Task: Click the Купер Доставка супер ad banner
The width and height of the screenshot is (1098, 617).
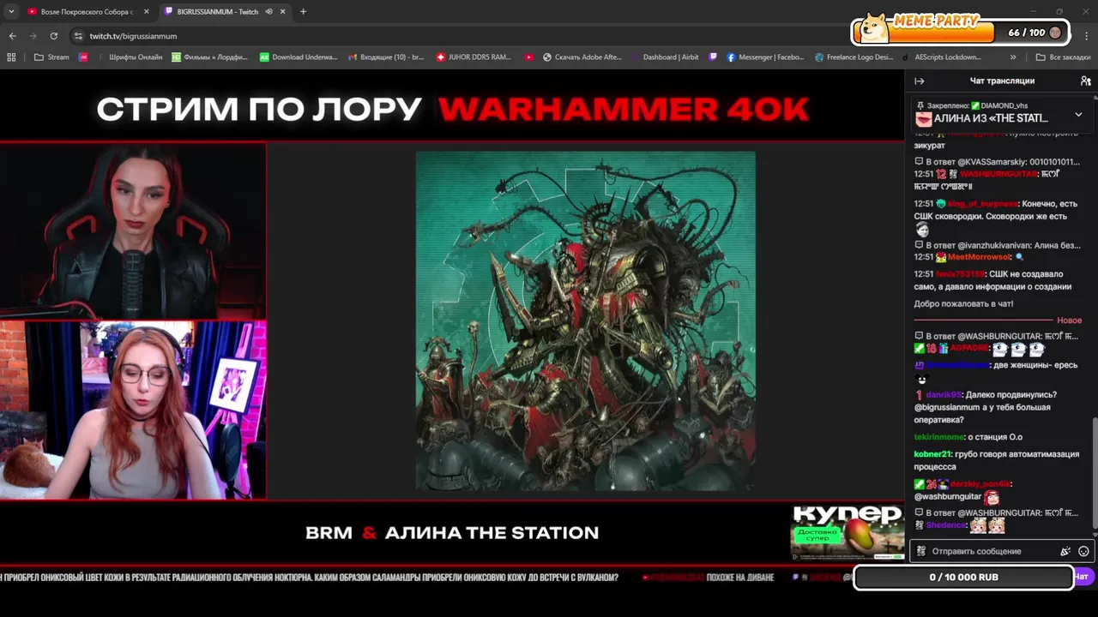Action: point(847,531)
